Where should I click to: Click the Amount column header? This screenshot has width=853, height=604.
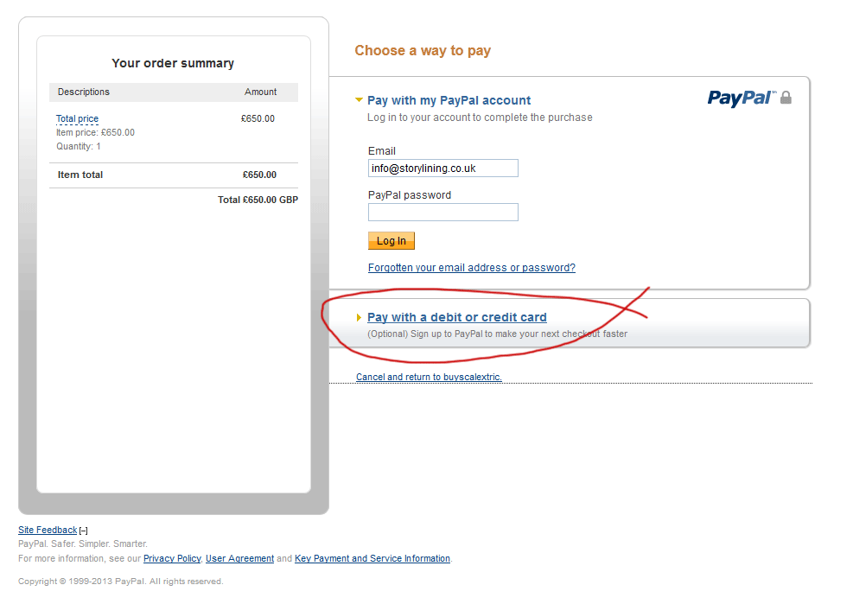tap(260, 92)
